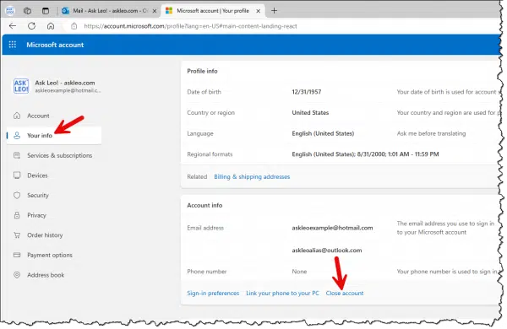
Task: Open Billing & shipping addresses link
Action: click(x=252, y=176)
